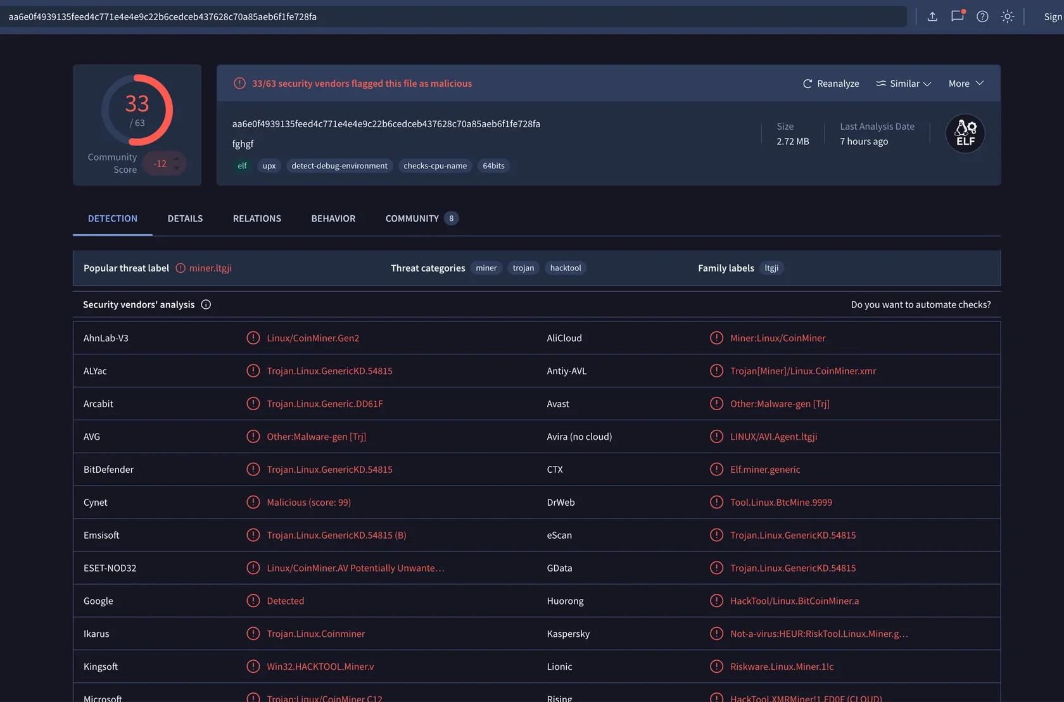Click the eScan detection alert icon
Screen dimensions: 1064x702
716,536
